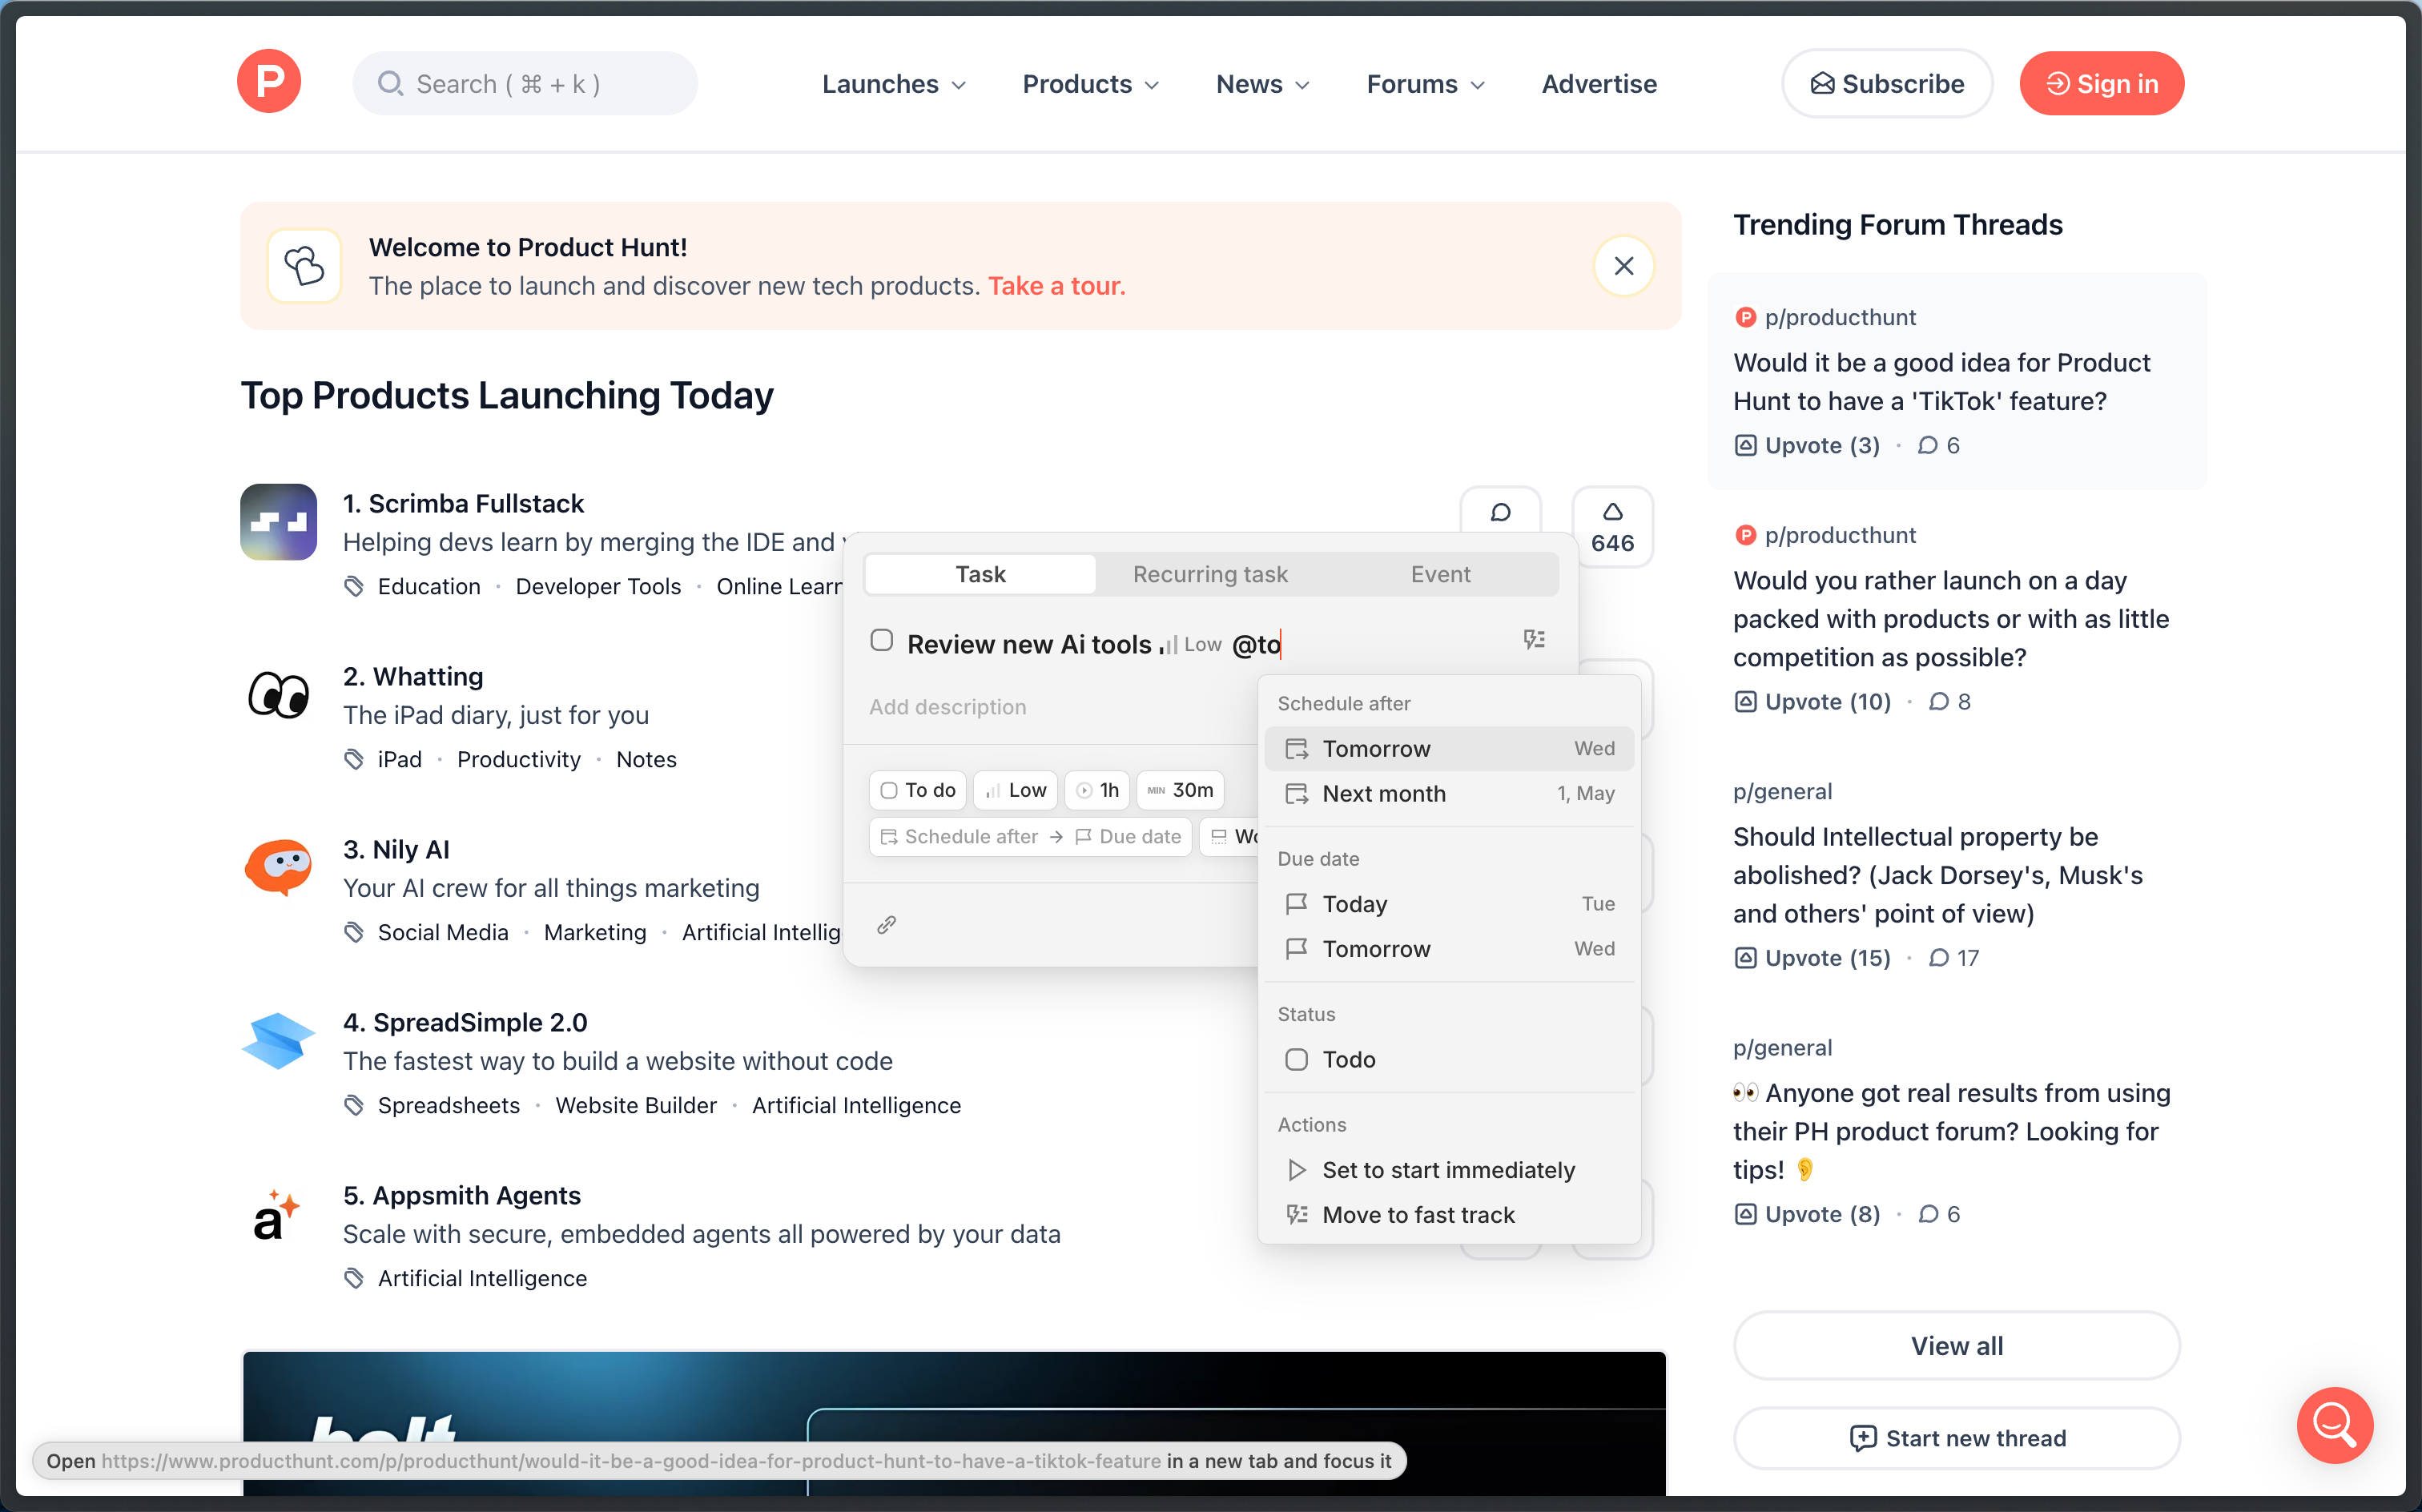Expand the Forums menu
Image resolution: width=2422 pixels, height=1512 pixels.
[x=1425, y=84]
